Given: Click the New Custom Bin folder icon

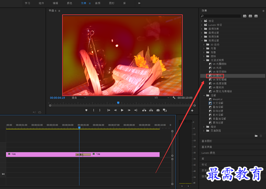Looking at the screenshot, I should tap(256, 136).
